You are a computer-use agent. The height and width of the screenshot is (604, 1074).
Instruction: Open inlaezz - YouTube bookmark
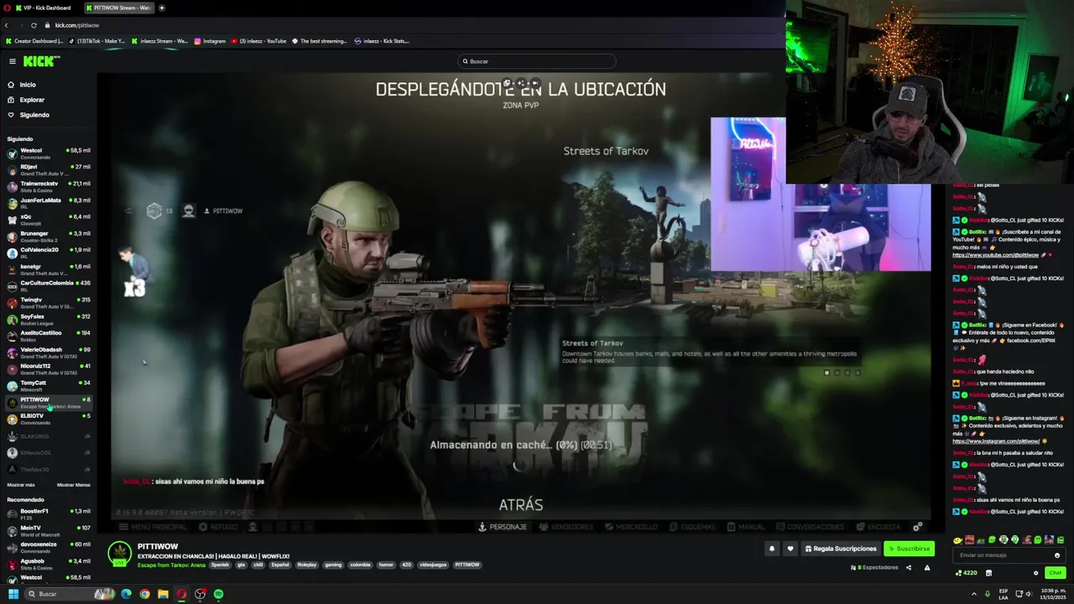(259, 40)
